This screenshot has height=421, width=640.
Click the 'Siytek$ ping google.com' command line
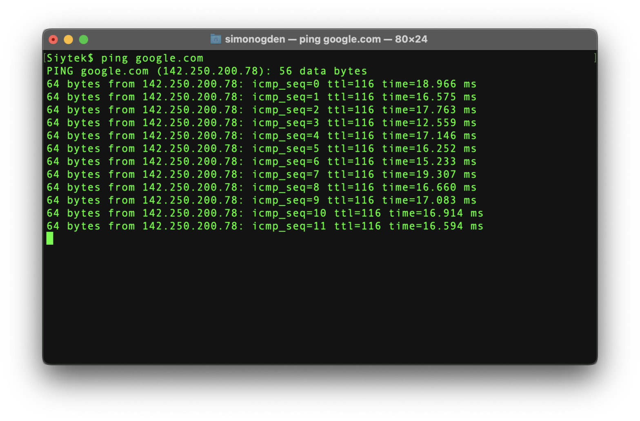coord(125,58)
